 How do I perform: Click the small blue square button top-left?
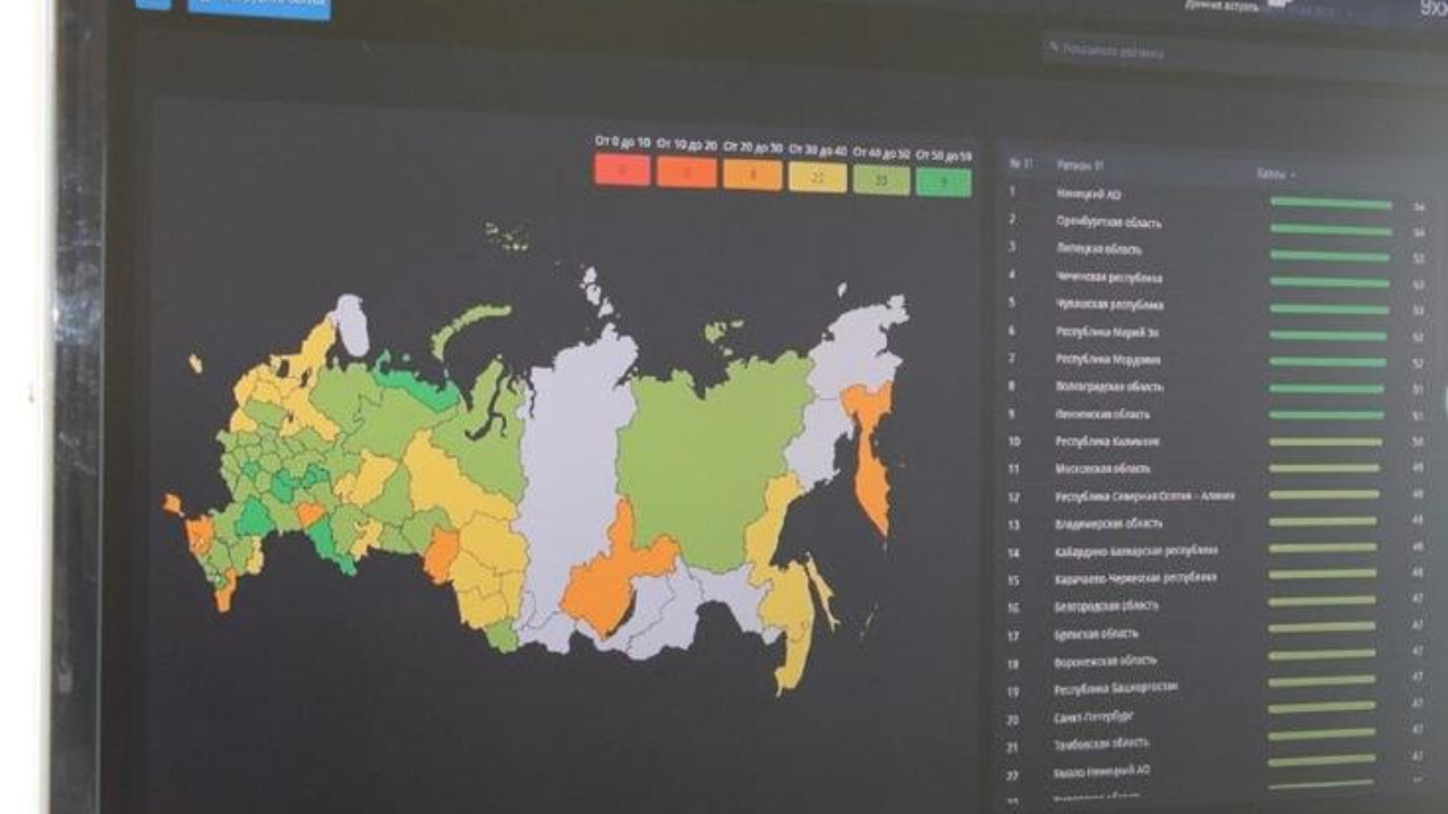(152, 3)
